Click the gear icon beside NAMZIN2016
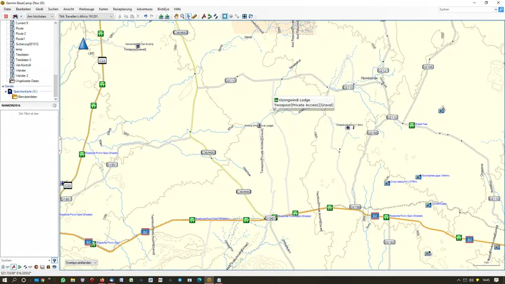 tap(54, 106)
